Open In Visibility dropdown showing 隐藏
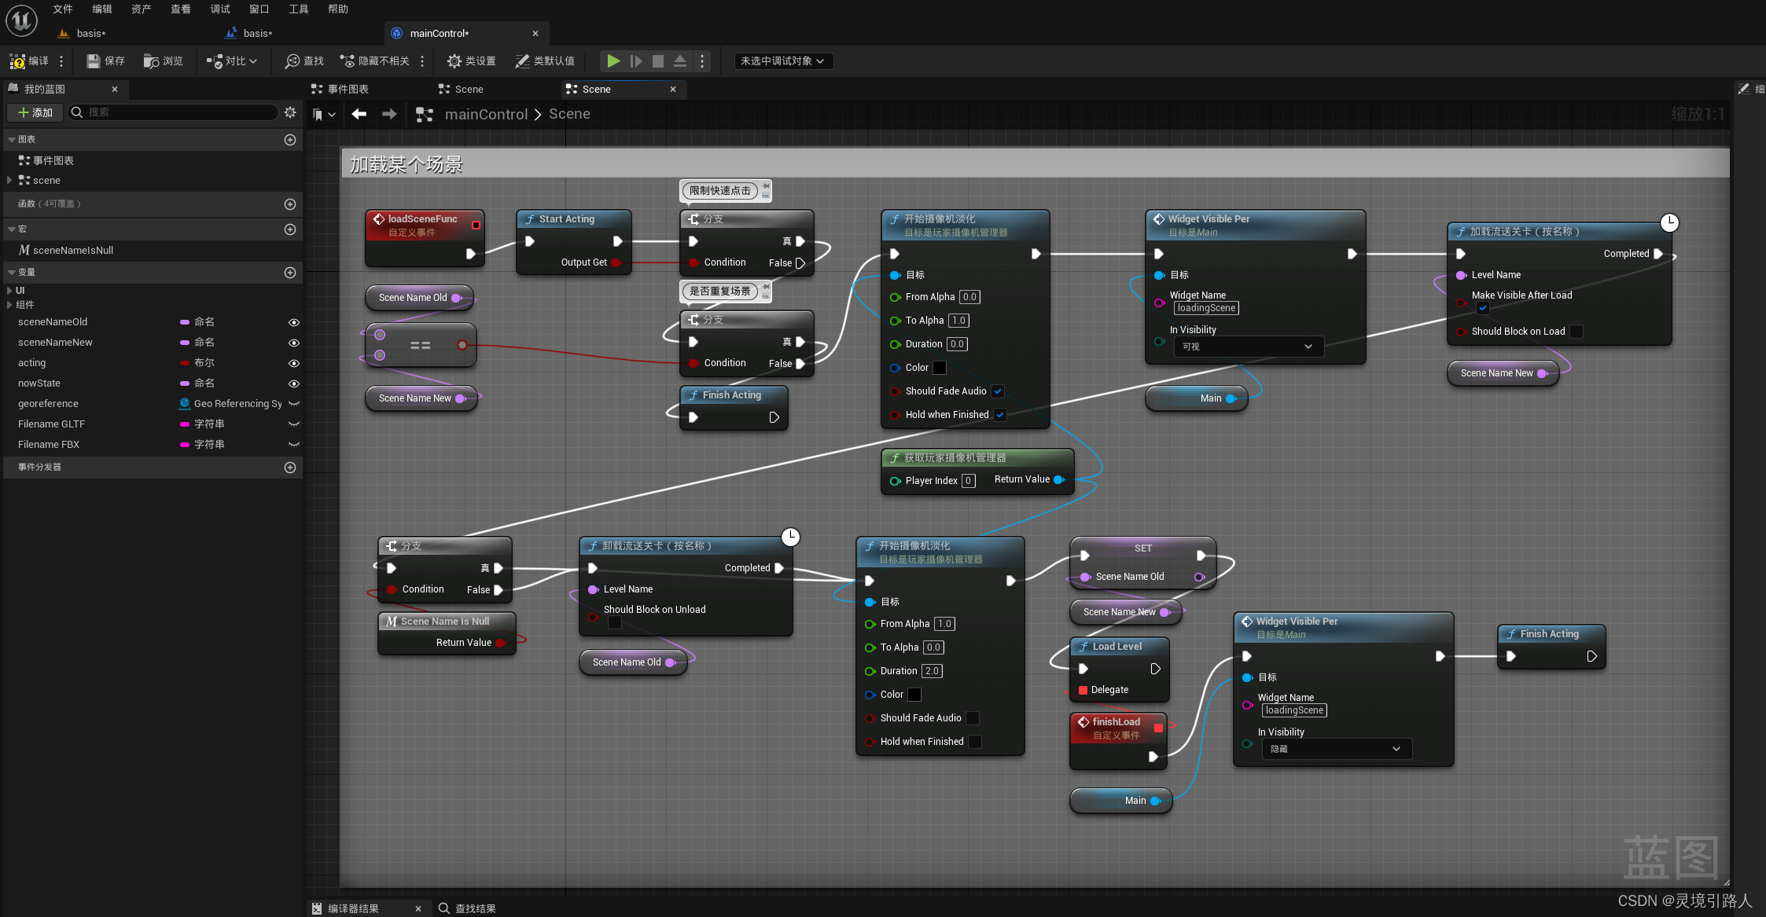 1336,749
